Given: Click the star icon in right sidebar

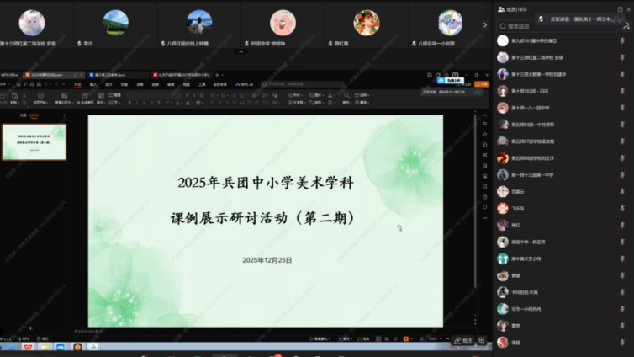Looking at the screenshot, I should pyautogui.click(x=485, y=135).
